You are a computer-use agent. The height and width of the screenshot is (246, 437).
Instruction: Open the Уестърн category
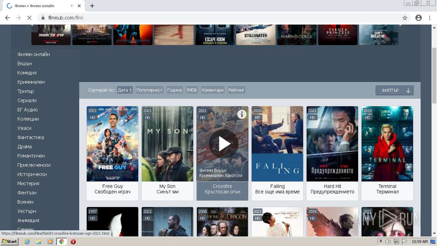[x=27, y=211]
